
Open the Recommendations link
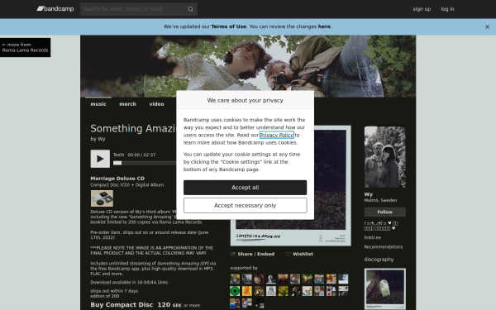[384, 247]
